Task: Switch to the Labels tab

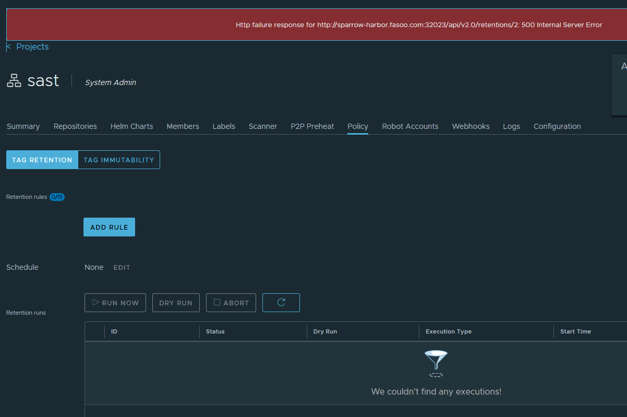Action: [x=224, y=126]
